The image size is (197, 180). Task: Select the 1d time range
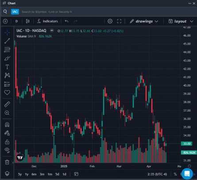point(64,174)
